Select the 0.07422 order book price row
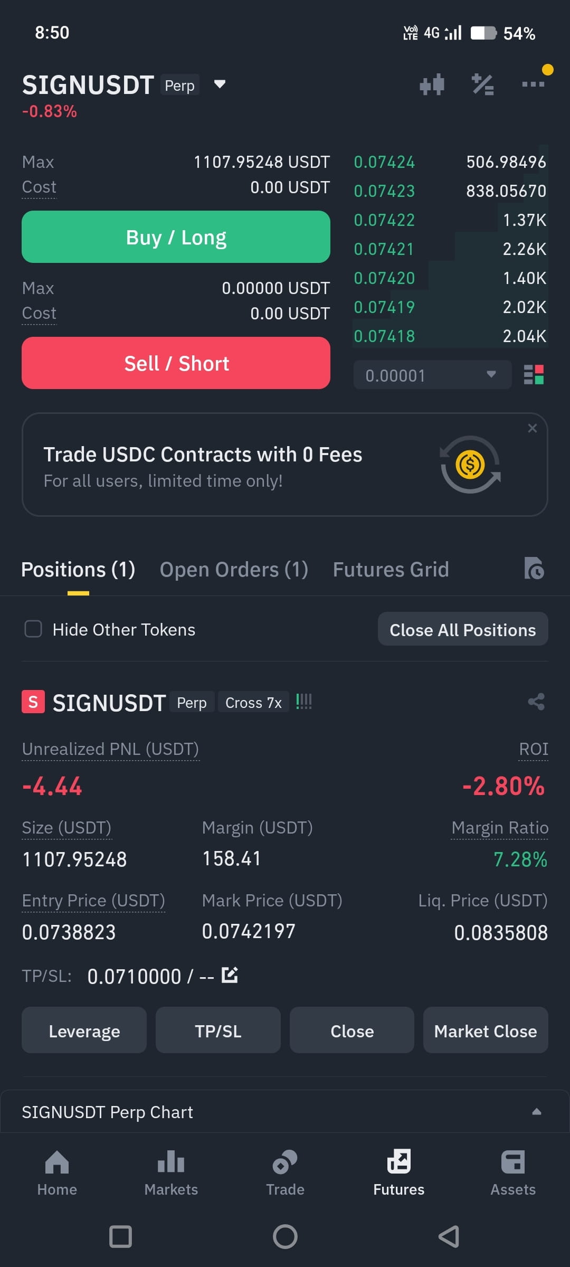Image resolution: width=570 pixels, height=1267 pixels. click(x=450, y=220)
